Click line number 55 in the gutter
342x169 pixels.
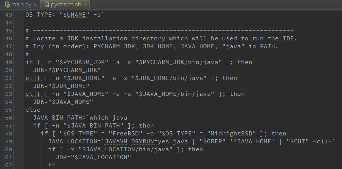(8, 110)
